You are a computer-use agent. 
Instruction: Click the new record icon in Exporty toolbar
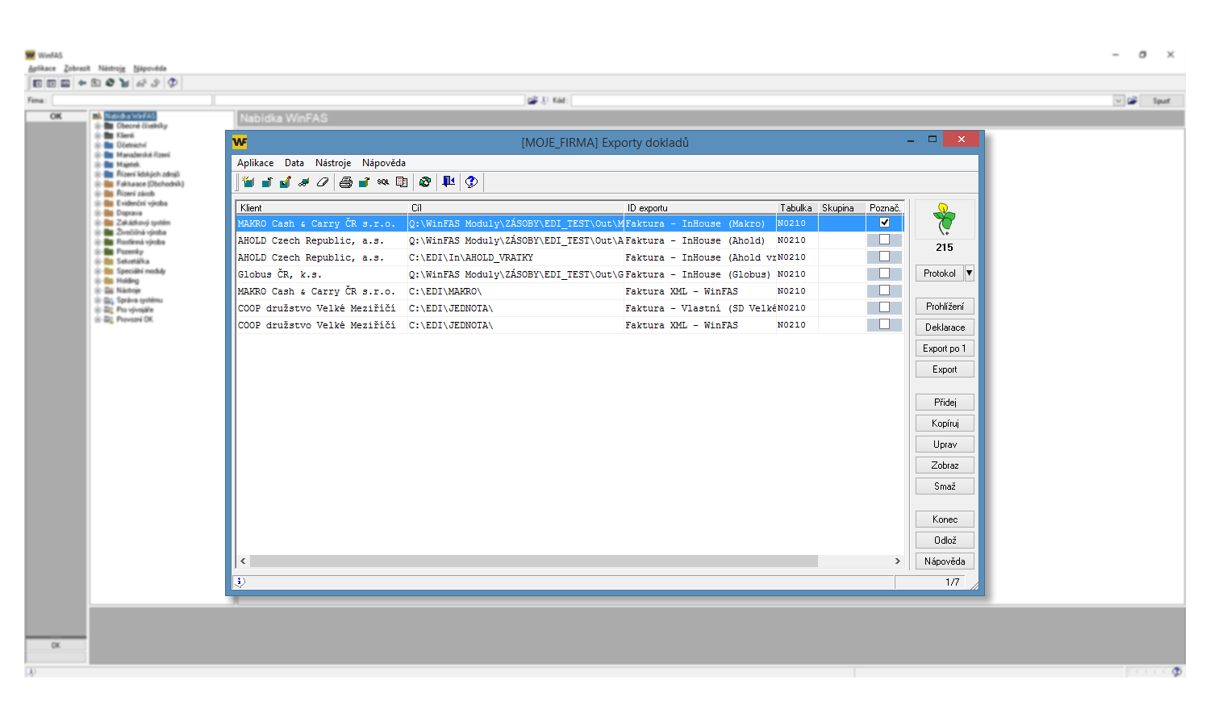(x=248, y=182)
